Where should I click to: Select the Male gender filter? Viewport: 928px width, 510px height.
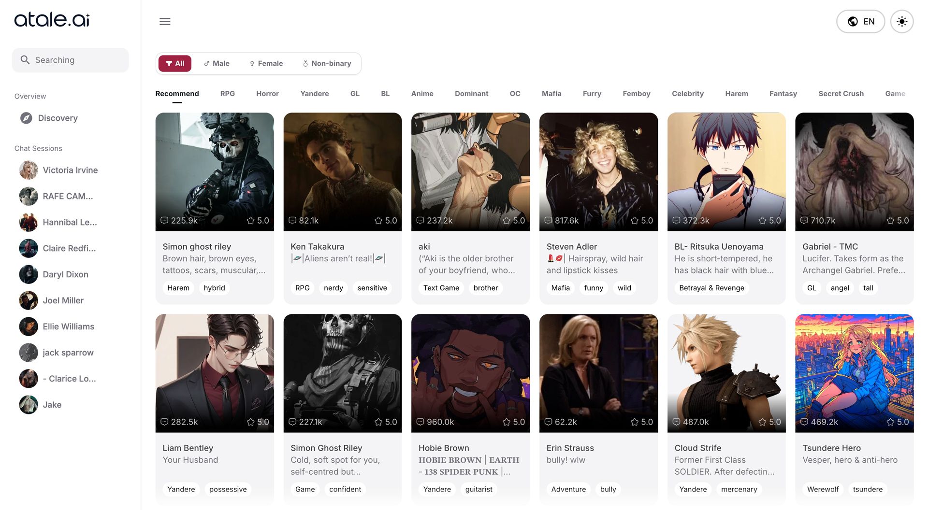217,63
